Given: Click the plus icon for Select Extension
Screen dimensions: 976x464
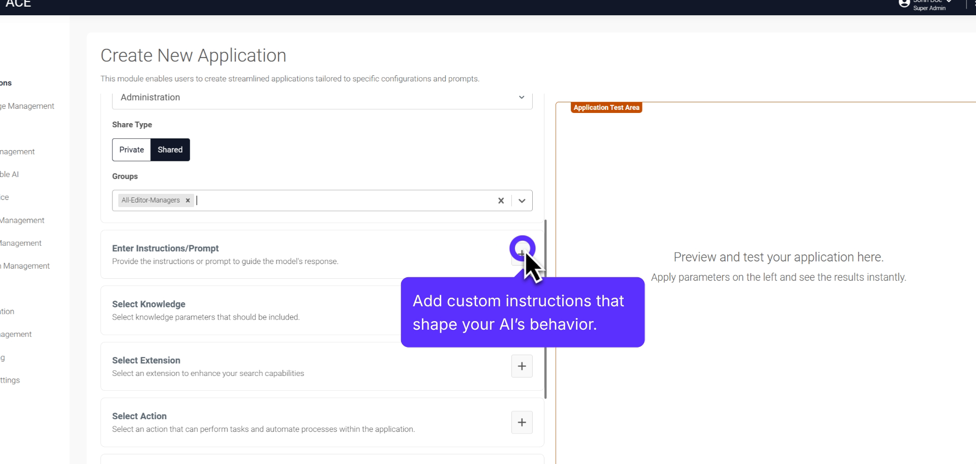Looking at the screenshot, I should tap(522, 366).
